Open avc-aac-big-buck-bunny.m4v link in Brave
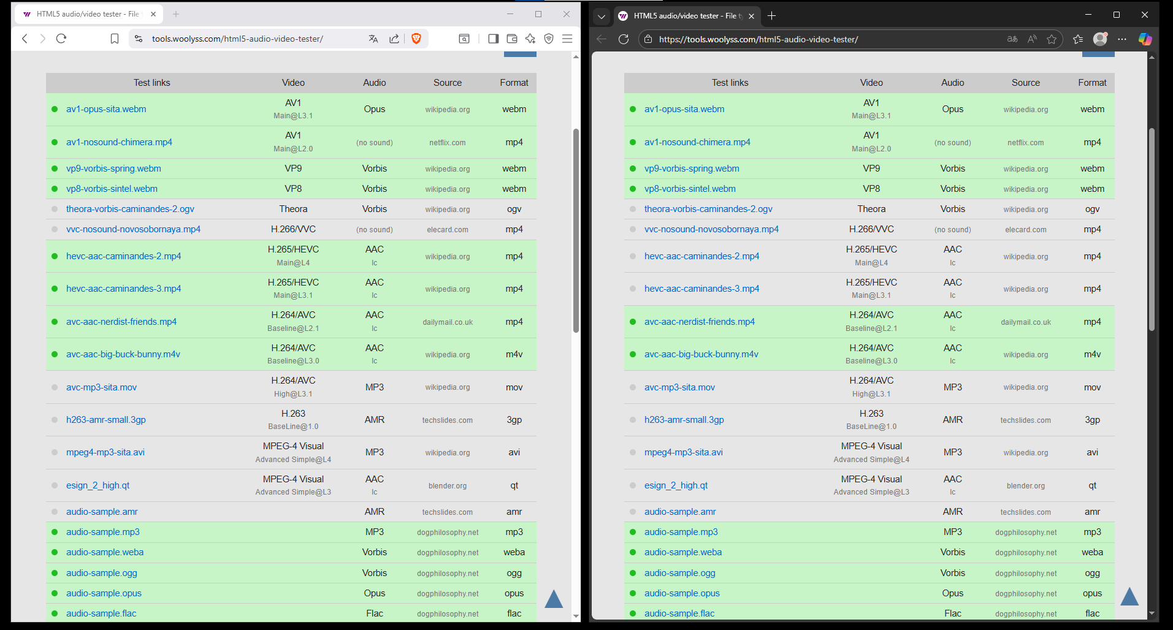 click(x=123, y=354)
